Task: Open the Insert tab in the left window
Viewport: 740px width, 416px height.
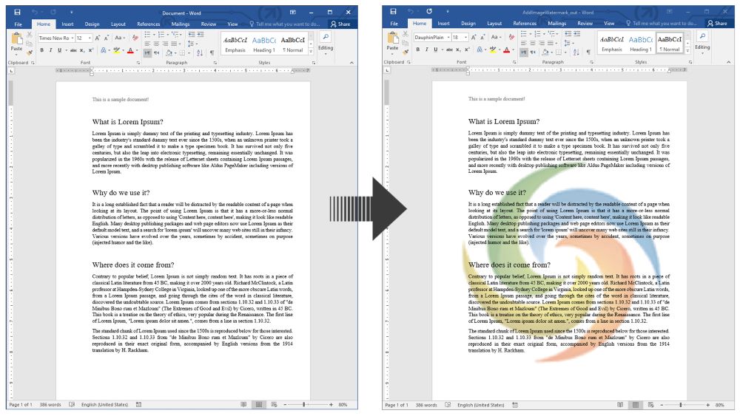Action: click(66, 24)
